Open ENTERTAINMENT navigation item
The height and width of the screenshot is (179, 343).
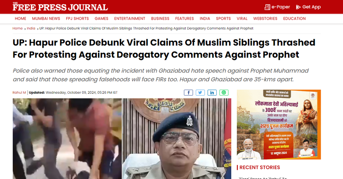130,19
